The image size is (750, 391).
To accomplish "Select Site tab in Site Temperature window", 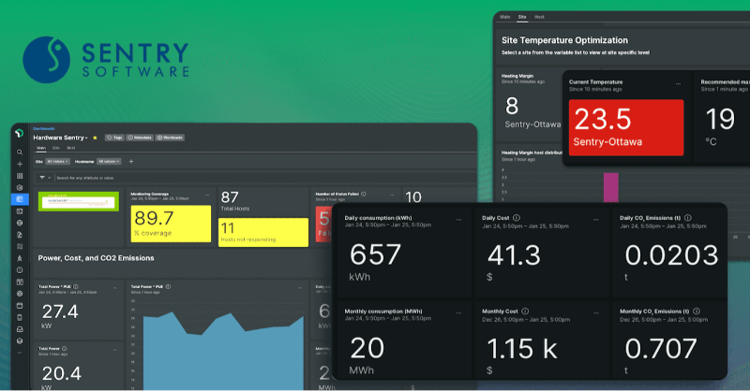I will pyautogui.click(x=522, y=17).
